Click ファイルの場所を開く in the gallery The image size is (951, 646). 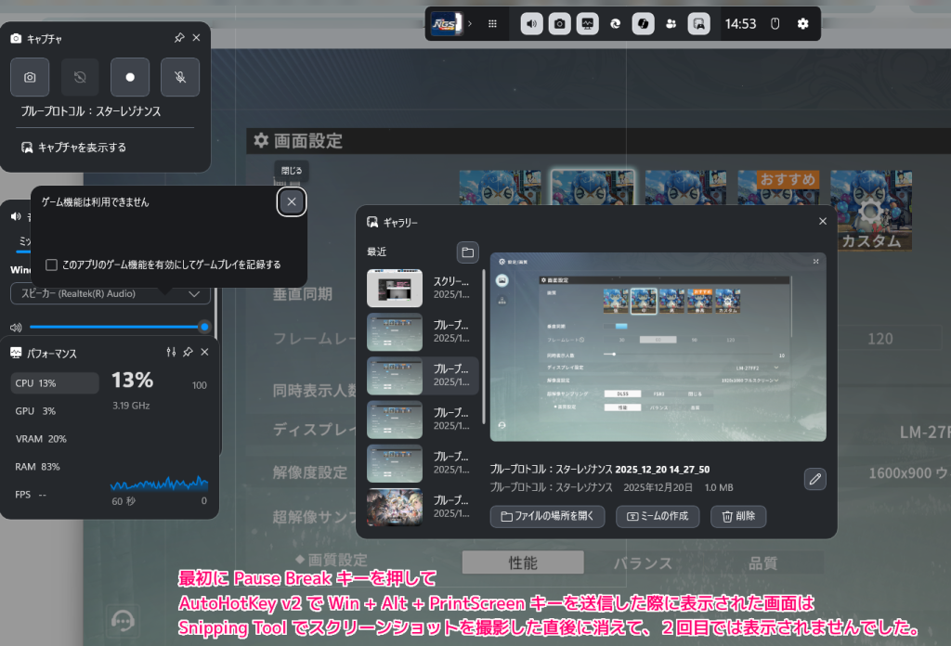click(546, 516)
